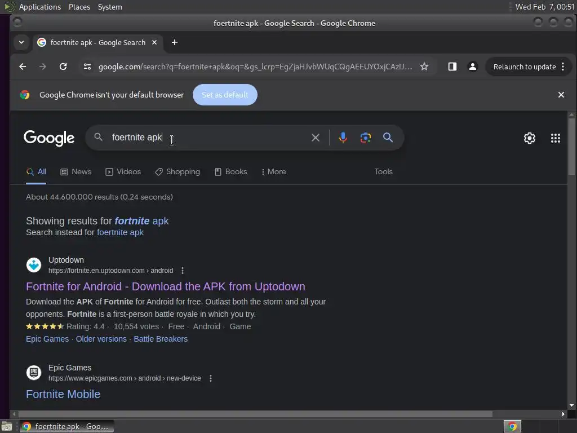Click the Uptodown site favicon
577x433 pixels.
[33, 265]
